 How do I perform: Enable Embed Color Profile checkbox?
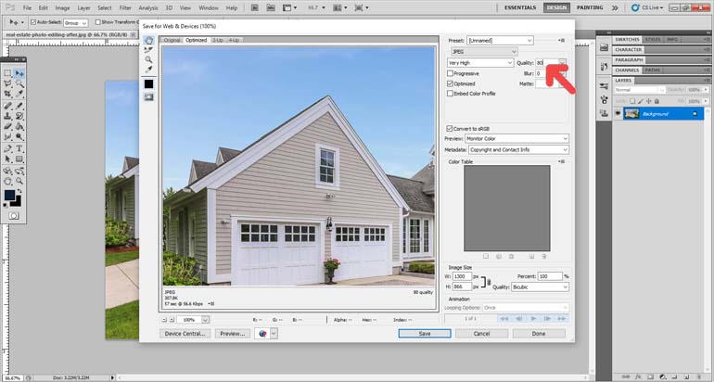pos(451,94)
